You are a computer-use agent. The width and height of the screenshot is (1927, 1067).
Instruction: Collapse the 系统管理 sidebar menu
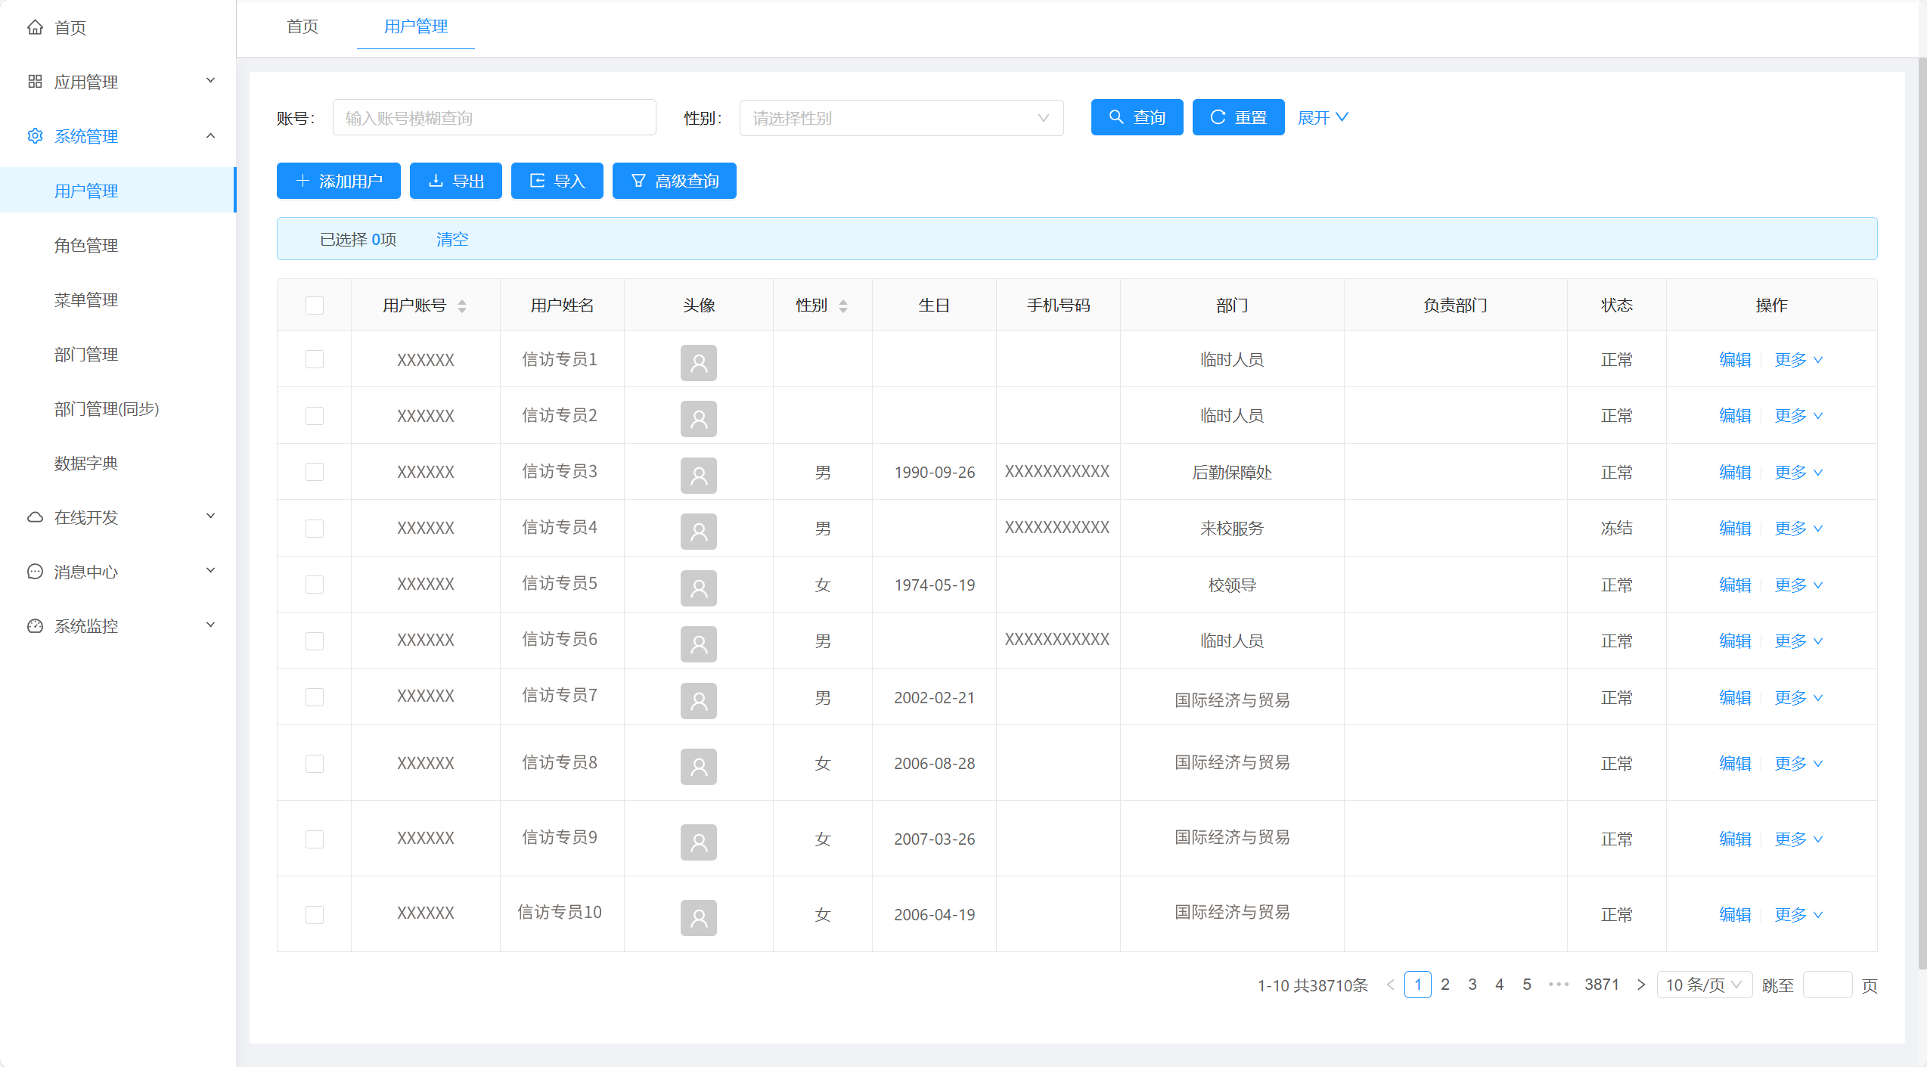click(x=118, y=136)
